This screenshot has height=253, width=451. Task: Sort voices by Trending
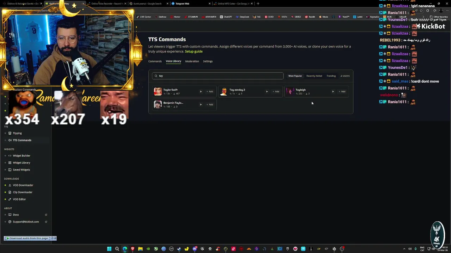point(331,76)
